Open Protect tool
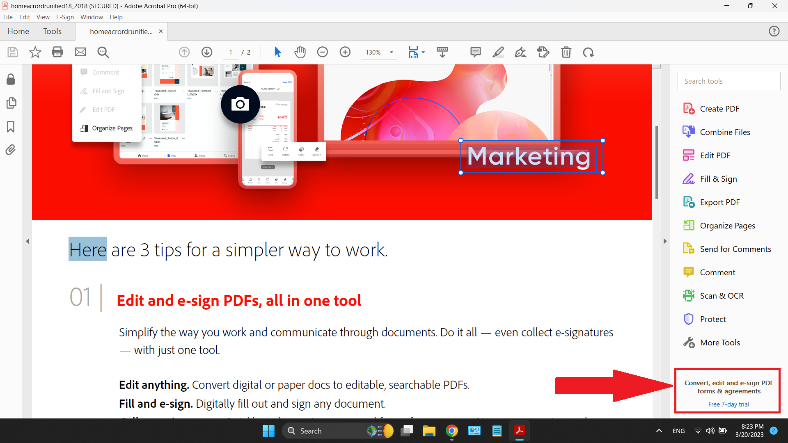The height and width of the screenshot is (443, 788). point(704,319)
